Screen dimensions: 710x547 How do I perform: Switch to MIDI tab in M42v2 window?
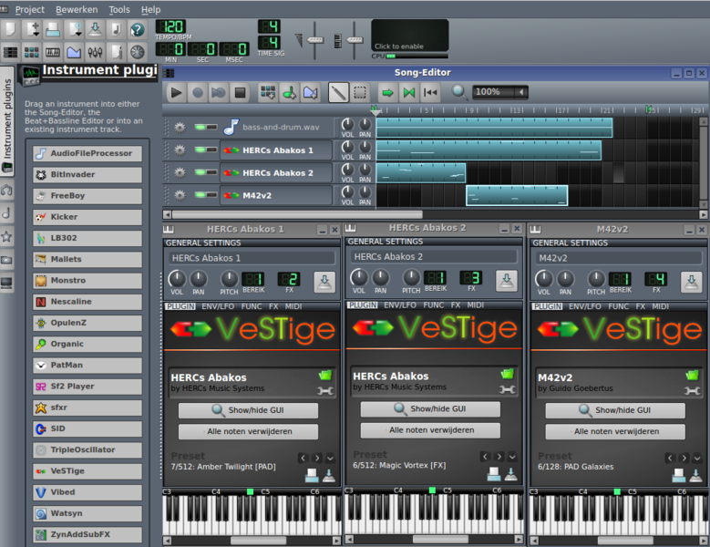tap(660, 306)
